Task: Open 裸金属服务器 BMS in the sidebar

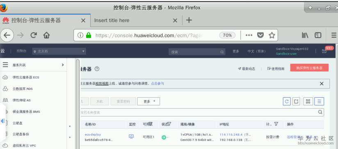Action: point(26,112)
